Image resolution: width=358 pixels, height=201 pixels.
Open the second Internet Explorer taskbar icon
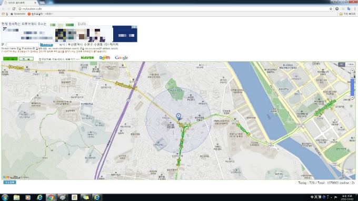[97, 197]
